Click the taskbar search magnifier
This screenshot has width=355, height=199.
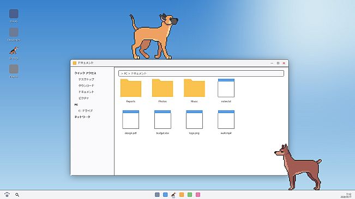pyautogui.click(x=17, y=195)
